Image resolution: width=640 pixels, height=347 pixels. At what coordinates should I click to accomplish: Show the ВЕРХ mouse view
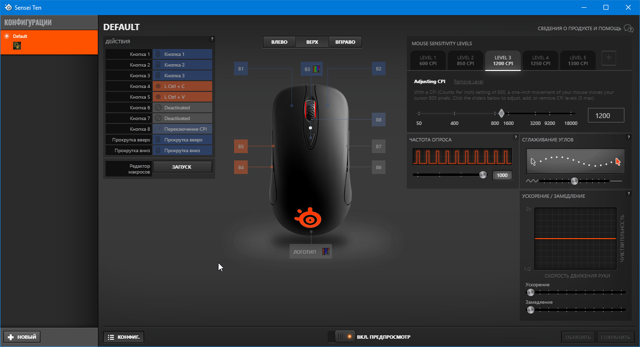pos(312,42)
